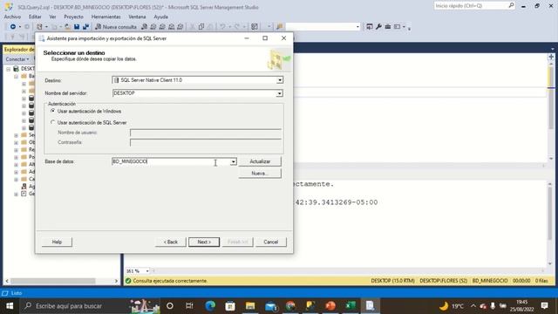Open the Herramientas menu
The height and width of the screenshot is (314, 558).
tap(105, 17)
